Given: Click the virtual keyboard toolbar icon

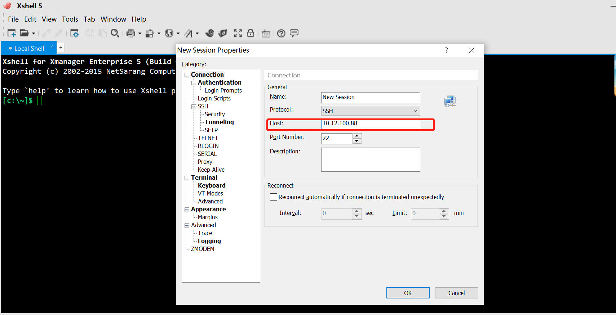Looking at the screenshot, I should 266,33.
